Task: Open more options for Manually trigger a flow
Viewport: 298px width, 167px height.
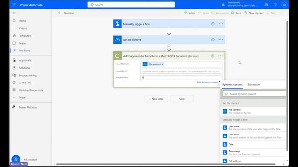Action: [221, 24]
